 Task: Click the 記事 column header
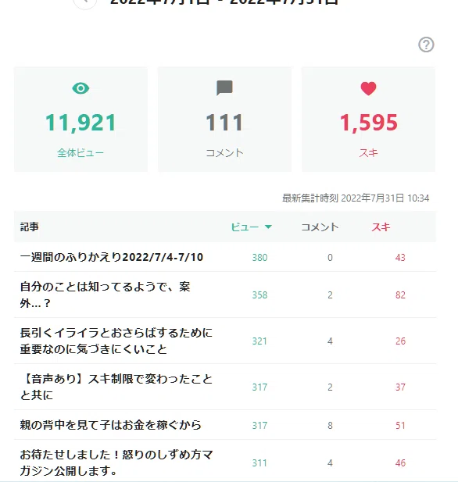pos(30,227)
